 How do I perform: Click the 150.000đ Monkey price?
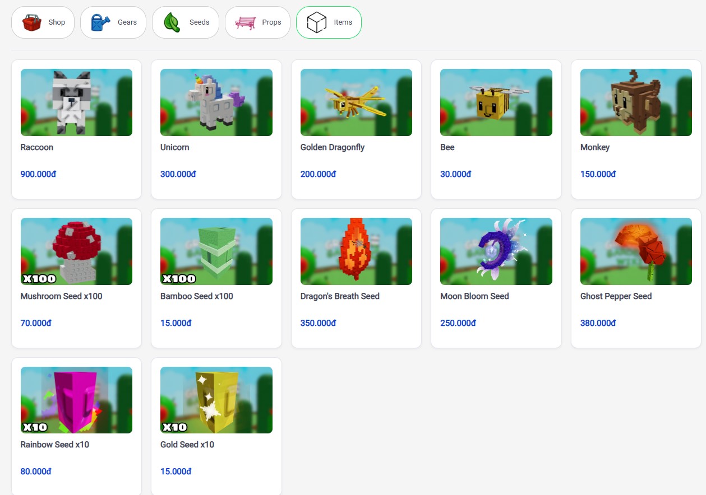[x=598, y=174]
